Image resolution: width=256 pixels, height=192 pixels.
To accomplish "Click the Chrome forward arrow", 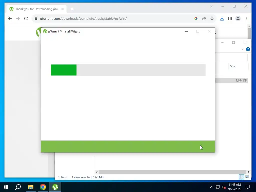I will click(18, 18).
